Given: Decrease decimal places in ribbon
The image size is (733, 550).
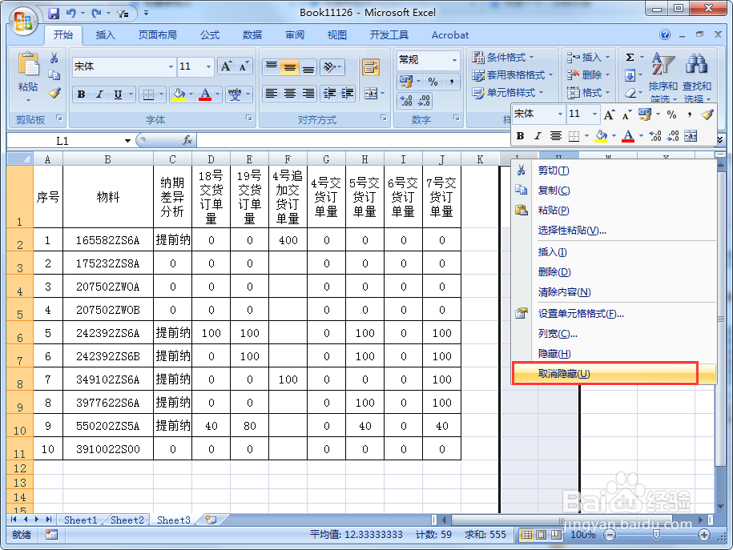Looking at the screenshot, I should (x=424, y=100).
